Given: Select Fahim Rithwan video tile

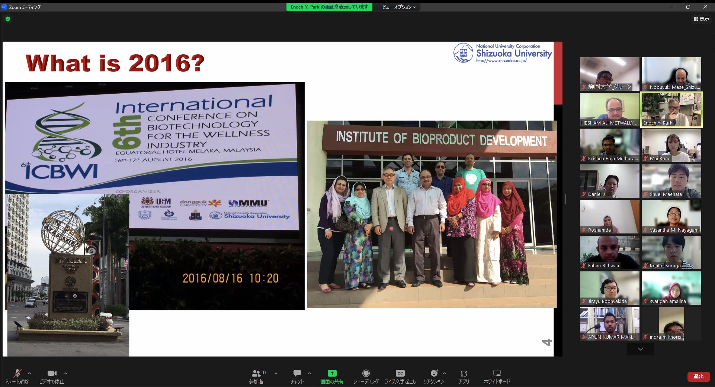Looking at the screenshot, I should 609,252.
